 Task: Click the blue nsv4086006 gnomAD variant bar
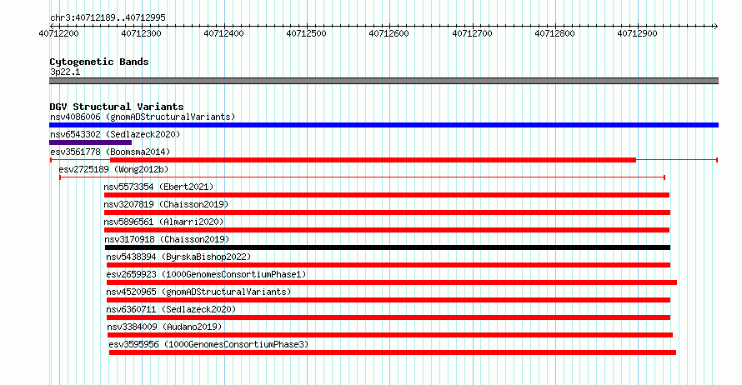[384, 125]
